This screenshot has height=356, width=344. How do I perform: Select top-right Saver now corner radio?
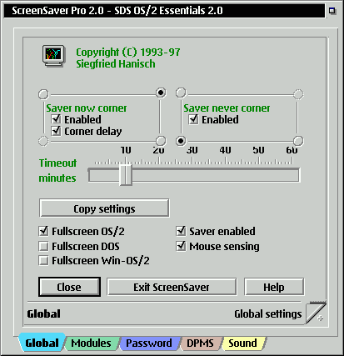click(161, 93)
